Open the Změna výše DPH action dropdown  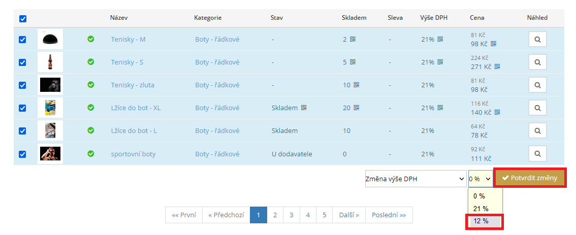(415, 179)
